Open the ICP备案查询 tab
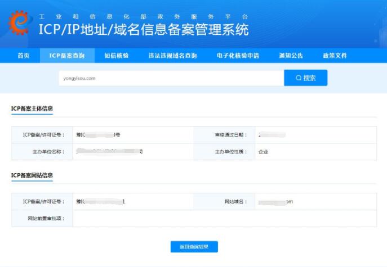 point(67,56)
